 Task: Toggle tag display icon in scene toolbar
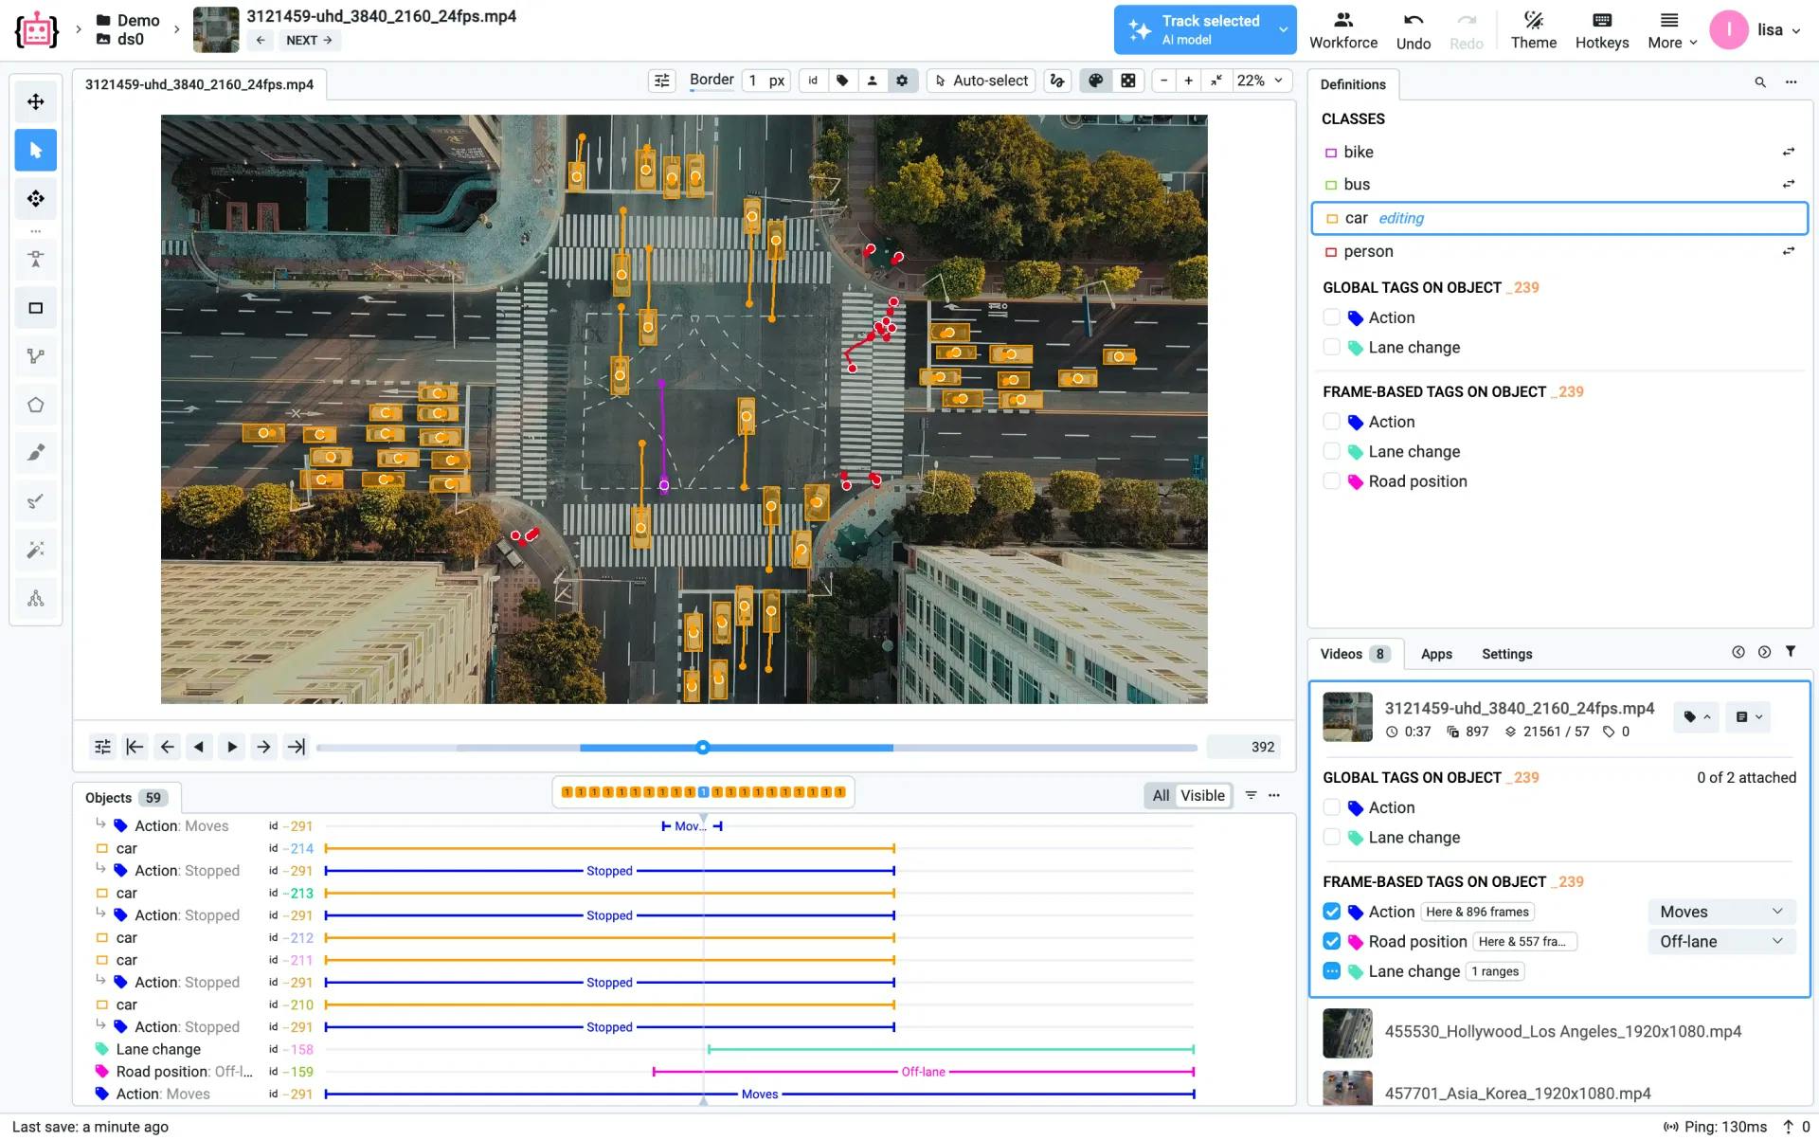[842, 81]
